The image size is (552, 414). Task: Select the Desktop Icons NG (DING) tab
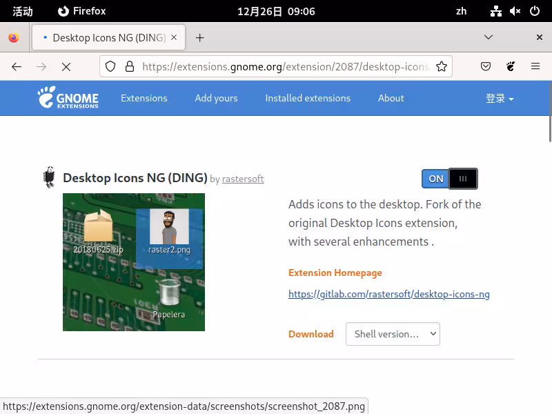click(x=108, y=37)
